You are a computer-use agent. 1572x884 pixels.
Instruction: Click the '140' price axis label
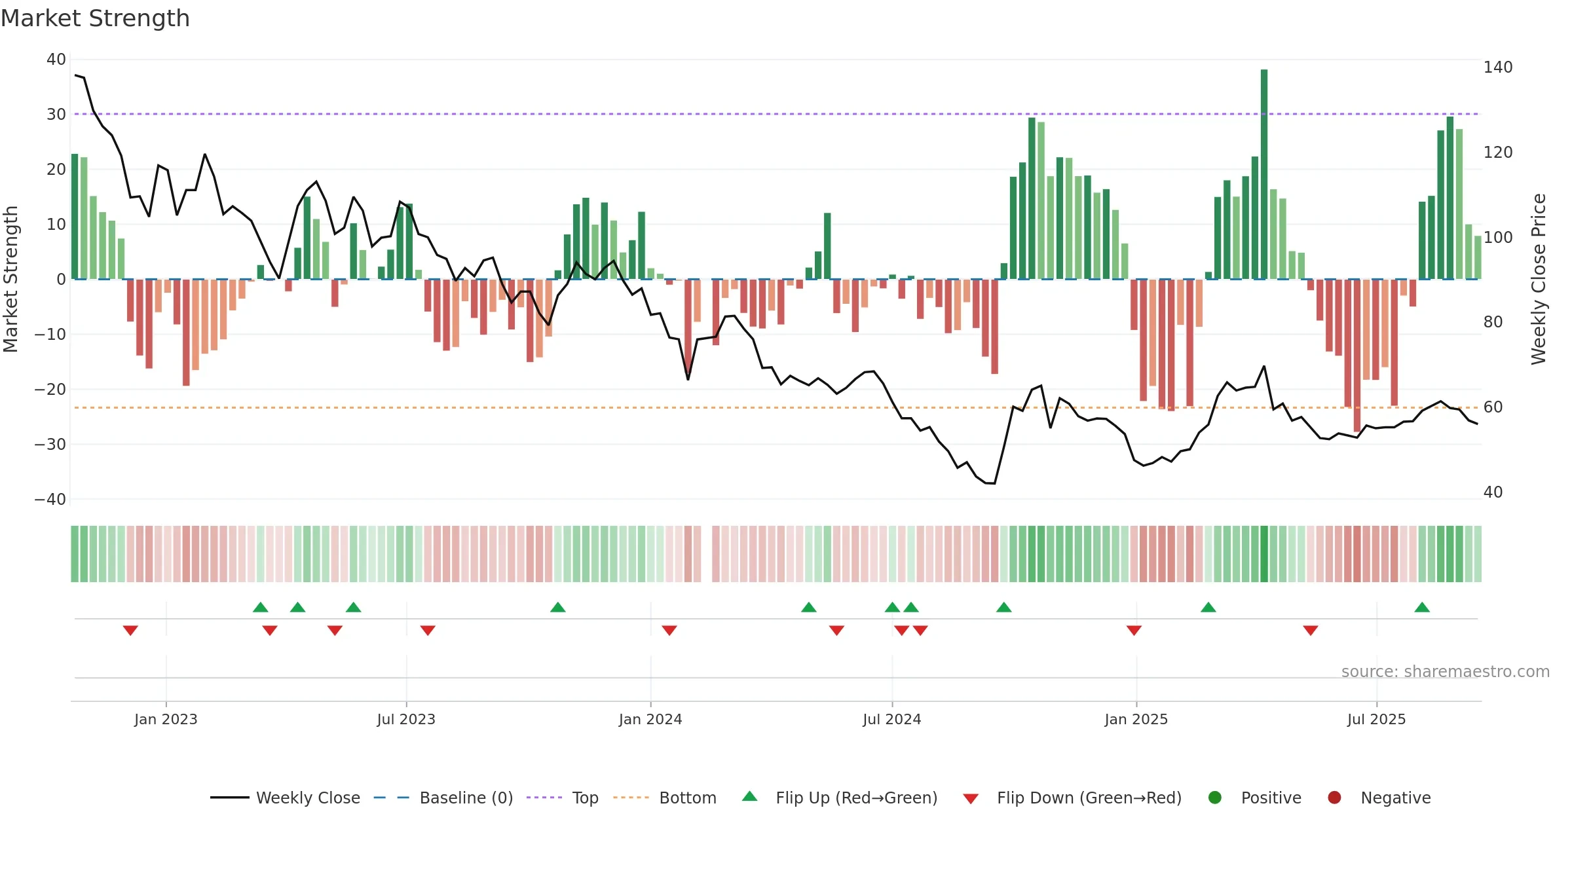(x=1498, y=67)
